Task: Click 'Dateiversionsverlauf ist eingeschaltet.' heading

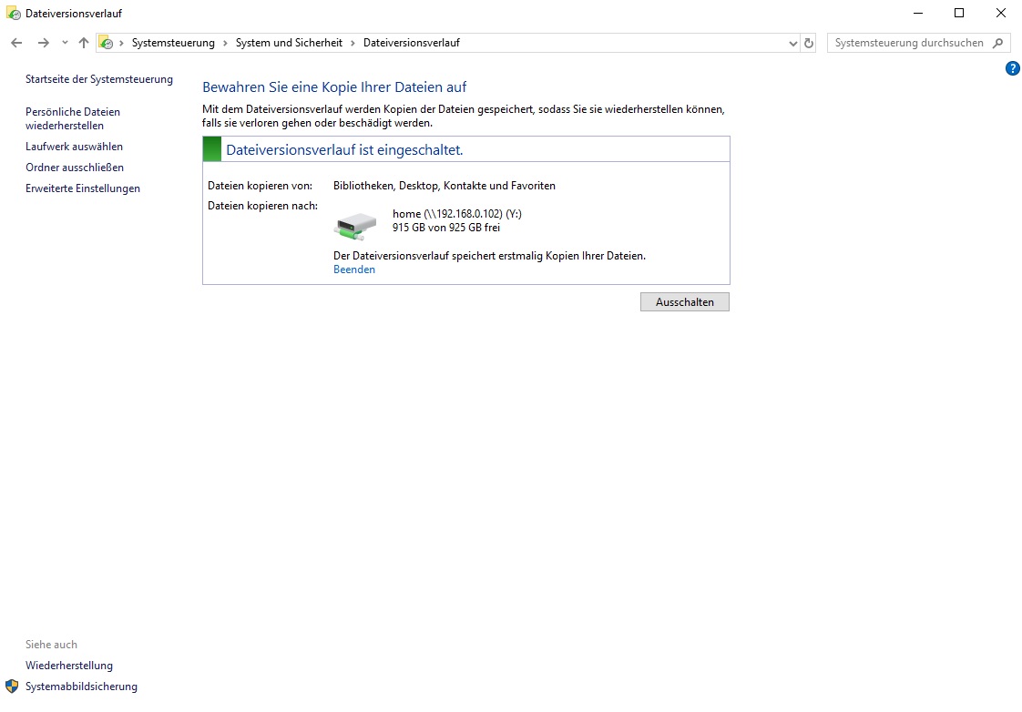Action: [344, 150]
